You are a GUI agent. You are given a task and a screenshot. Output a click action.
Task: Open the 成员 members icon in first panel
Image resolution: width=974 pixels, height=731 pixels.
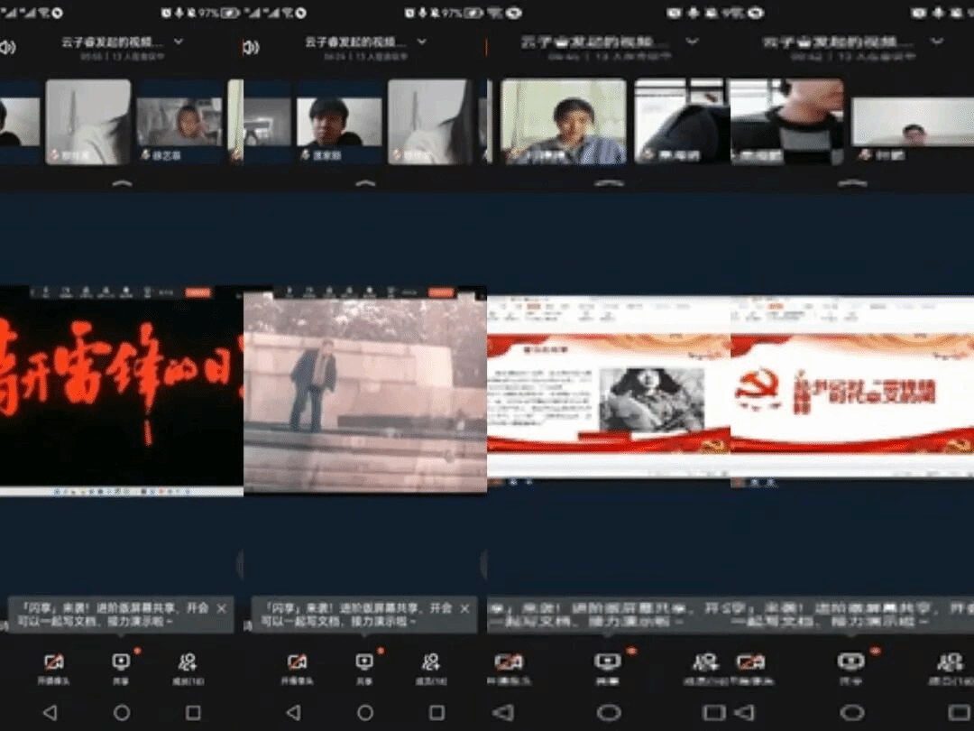(188, 663)
